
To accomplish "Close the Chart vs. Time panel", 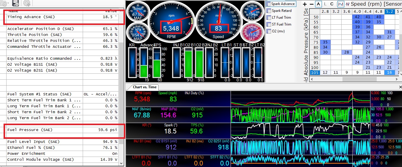I will pyautogui.click(x=400, y=87).
